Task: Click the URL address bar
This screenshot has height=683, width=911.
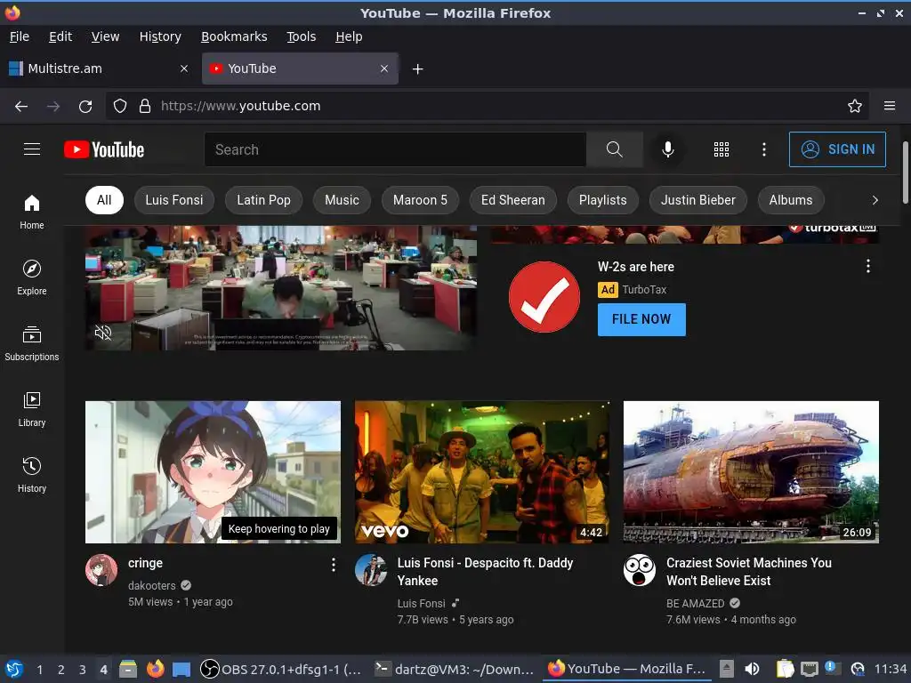Action: (487, 107)
